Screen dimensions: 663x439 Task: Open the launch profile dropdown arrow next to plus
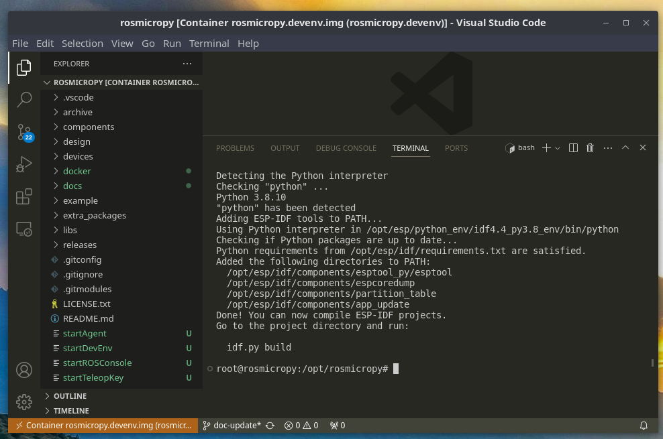[x=558, y=148]
